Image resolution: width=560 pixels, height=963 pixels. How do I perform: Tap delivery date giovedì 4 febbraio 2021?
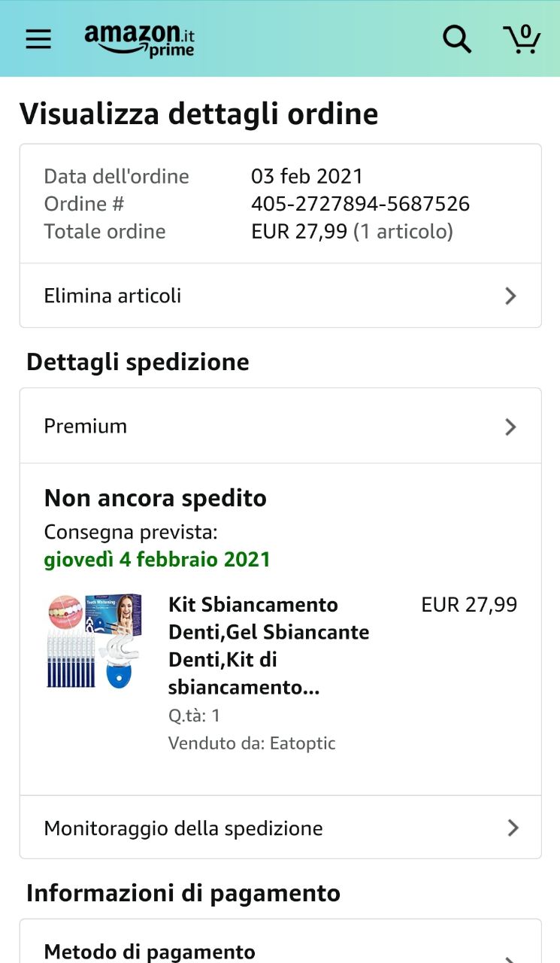[157, 560]
